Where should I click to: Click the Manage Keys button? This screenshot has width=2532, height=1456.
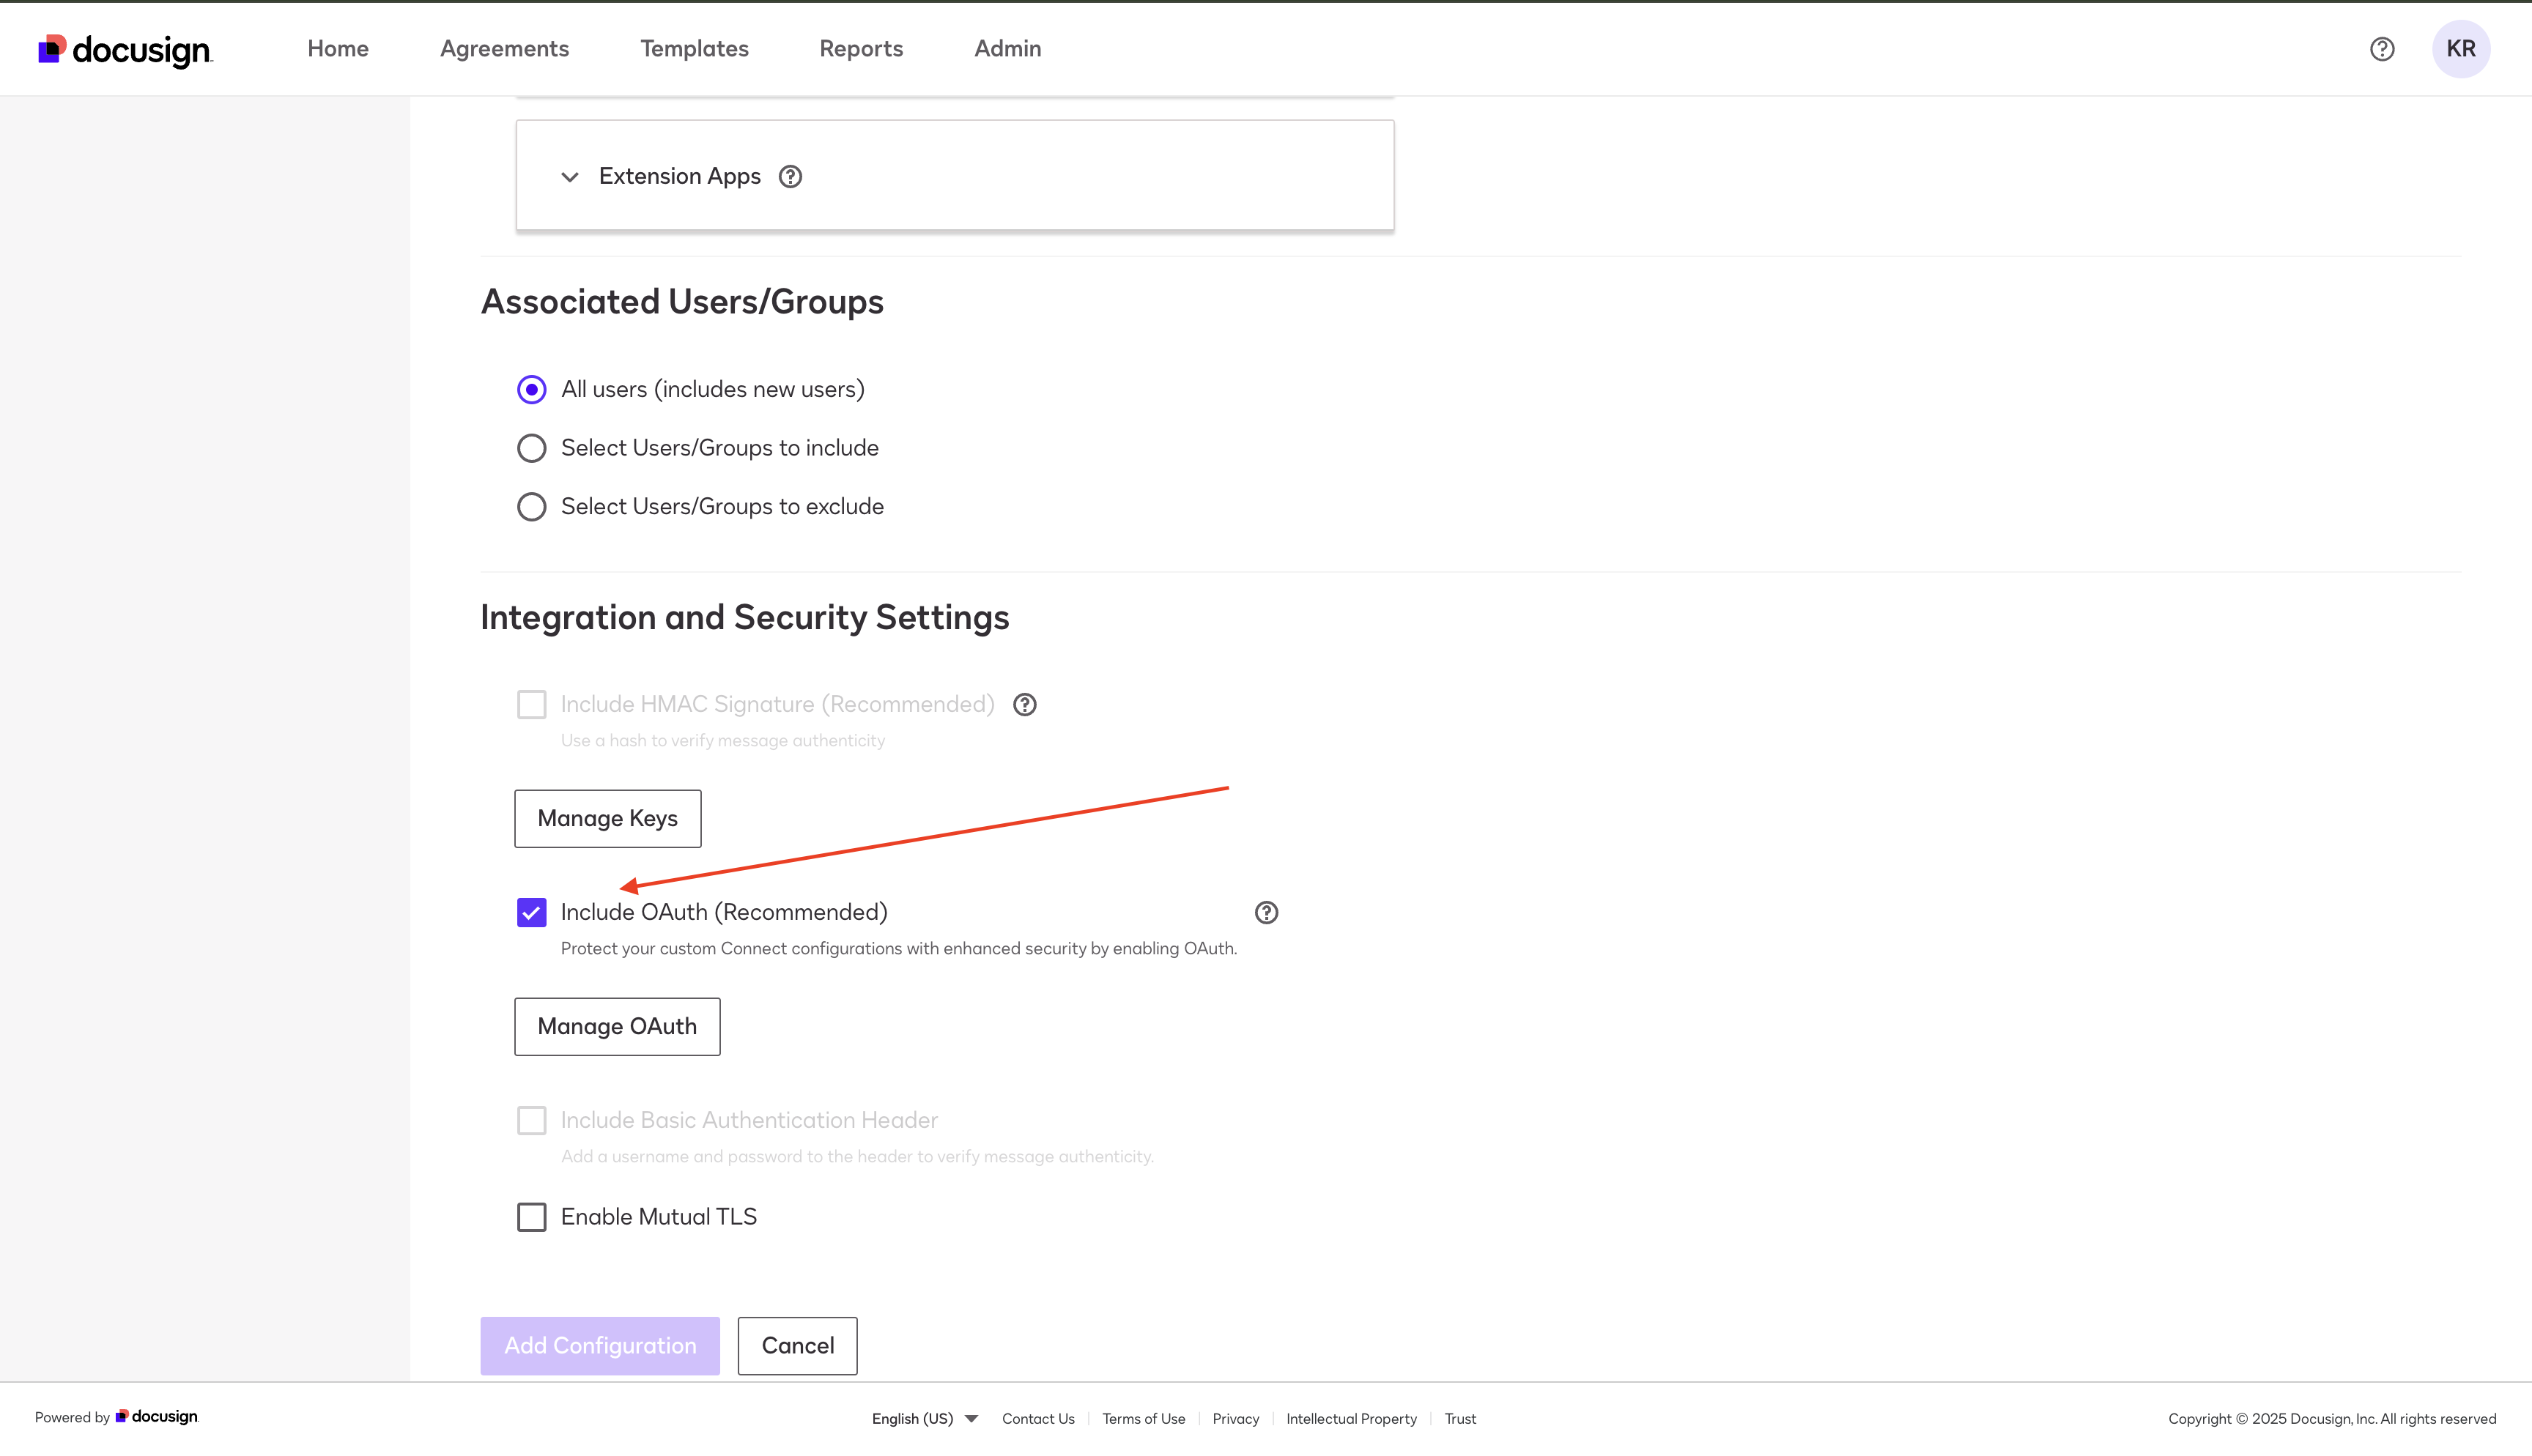coord(607,819)
